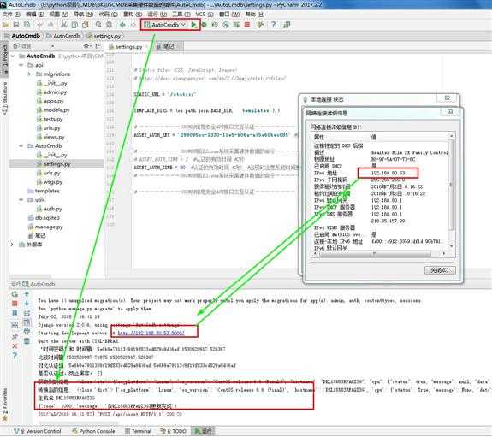Open the Terminal tool window
The height and width of the screenshot is (437, 492).
point(139,431)
